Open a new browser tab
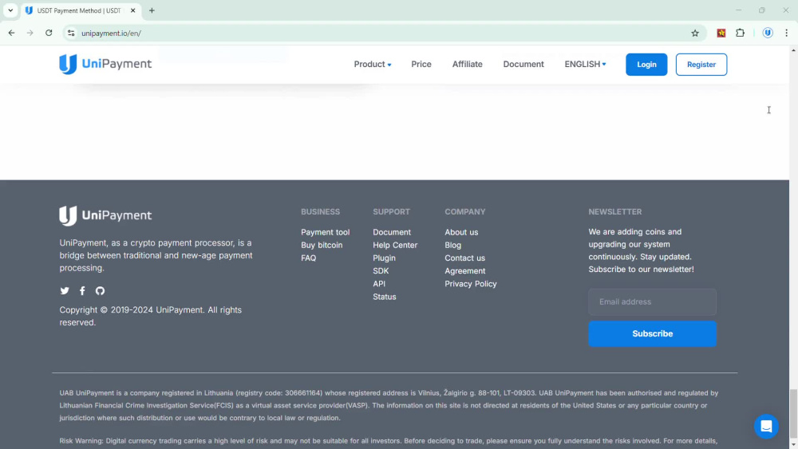798x449 pixels. [x=152, y=10]
